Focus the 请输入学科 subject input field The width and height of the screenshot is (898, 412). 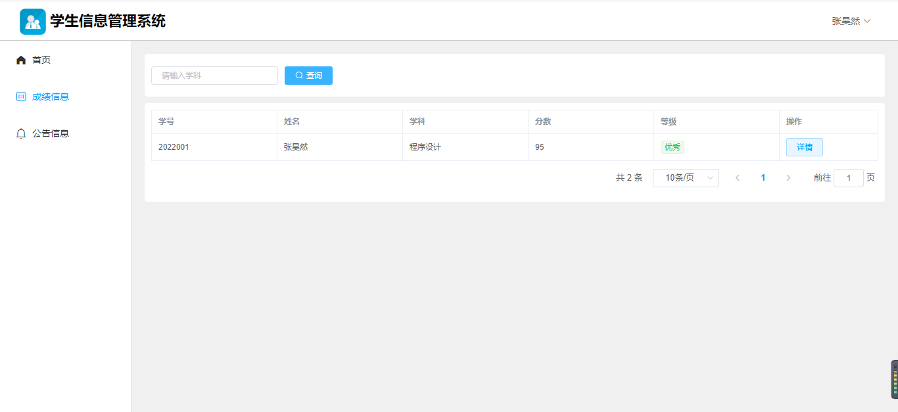point(214,76)
